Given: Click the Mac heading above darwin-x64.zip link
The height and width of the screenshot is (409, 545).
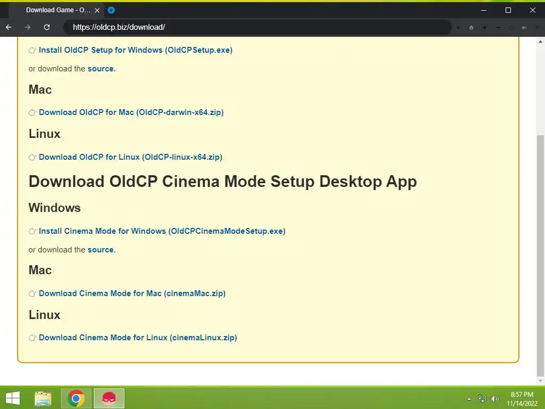Looking at the screenshot, I should tap(40, 89).
